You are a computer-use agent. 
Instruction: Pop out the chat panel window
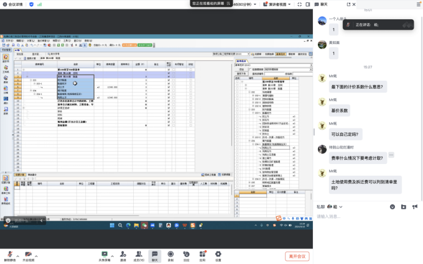click(x=348, y=4)
